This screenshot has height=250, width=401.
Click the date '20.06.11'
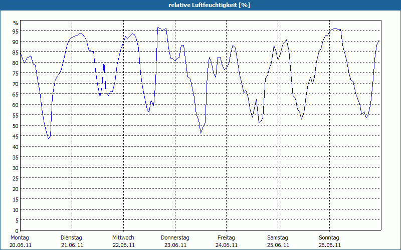pos(21,245)
